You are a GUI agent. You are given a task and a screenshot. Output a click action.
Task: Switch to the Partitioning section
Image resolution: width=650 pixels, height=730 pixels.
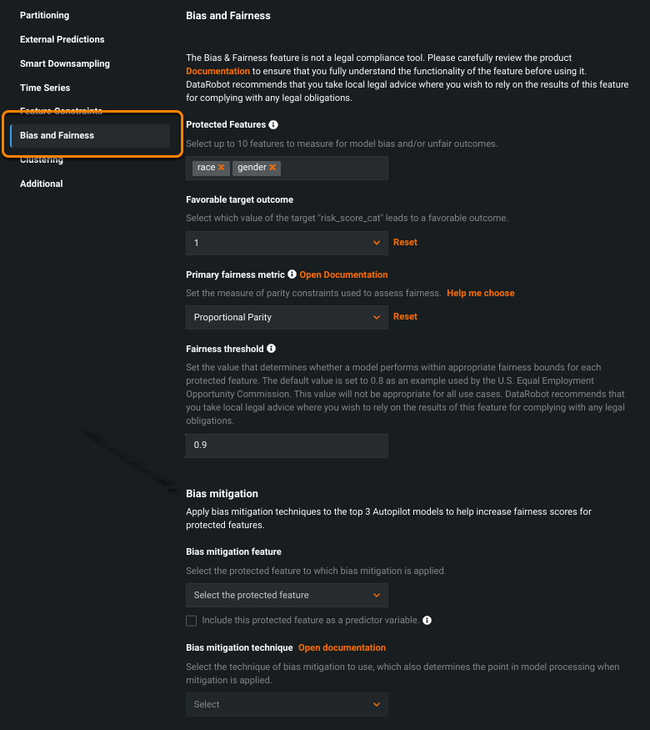45,15
